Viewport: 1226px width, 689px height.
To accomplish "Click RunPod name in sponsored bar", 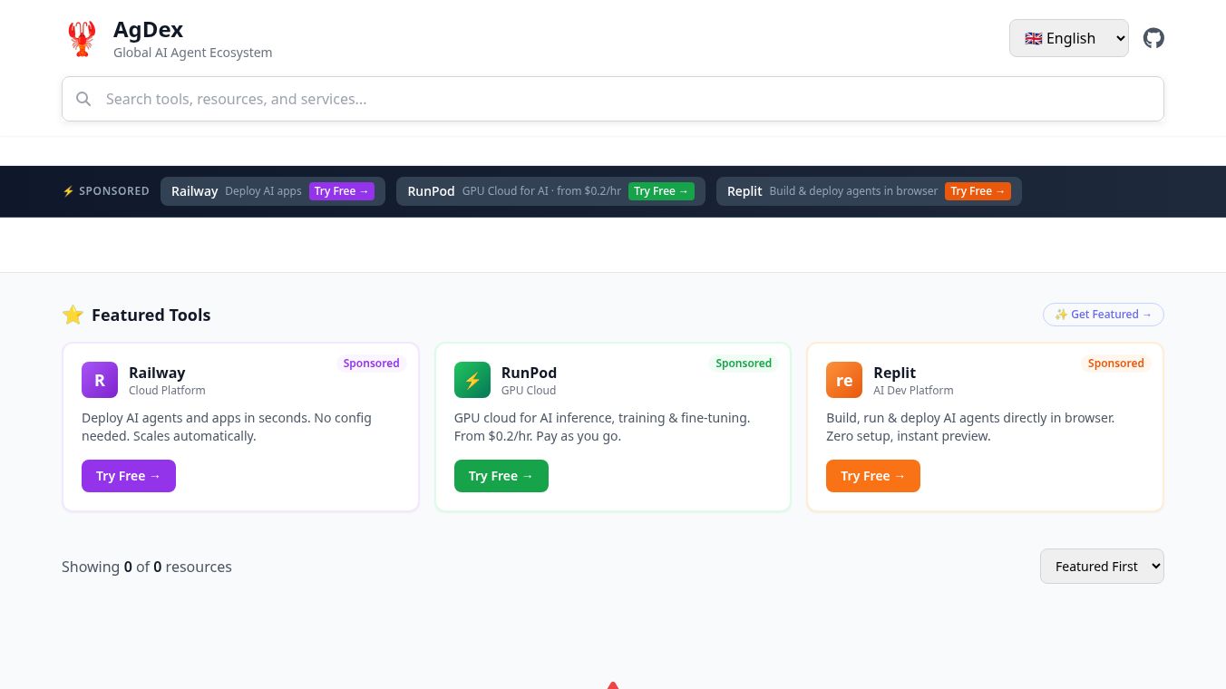I will tap(431, 191).
